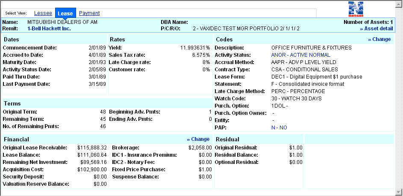This screenshot has width=403, height=196.
Task: Click the P/C/R/O value VAX/DEC TEST MGR PORTFOLIO
Action: point(246,29)
